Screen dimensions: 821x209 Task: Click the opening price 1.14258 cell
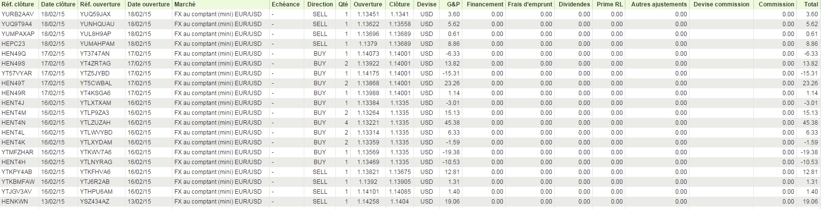tap(368, 202)
